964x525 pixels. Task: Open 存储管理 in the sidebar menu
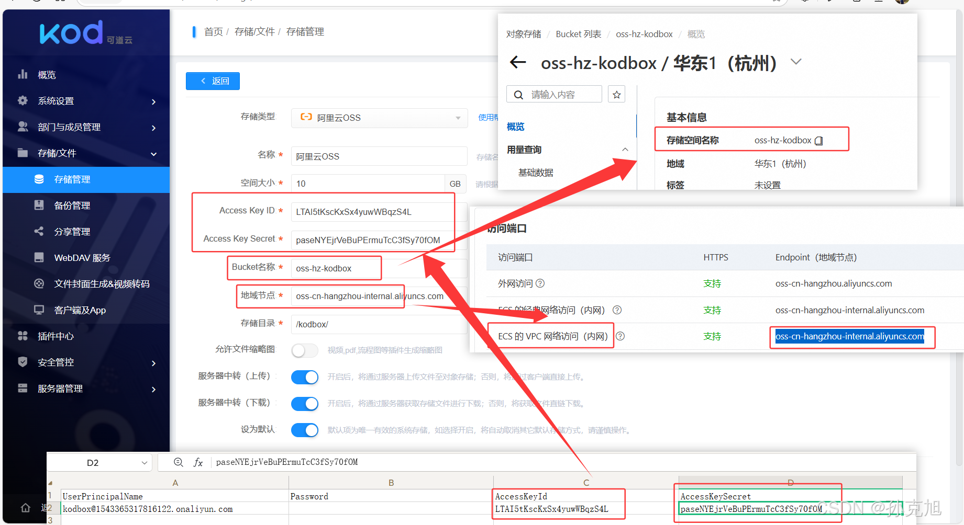point(86,179)
